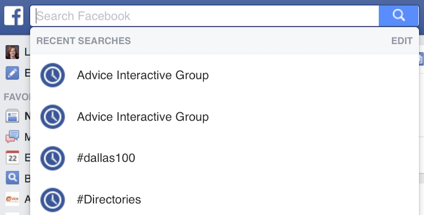Viewport: 424px width, 215px height.
Task: Select the first Advice Interactive Group recent search
Action: tap(143, 75)
